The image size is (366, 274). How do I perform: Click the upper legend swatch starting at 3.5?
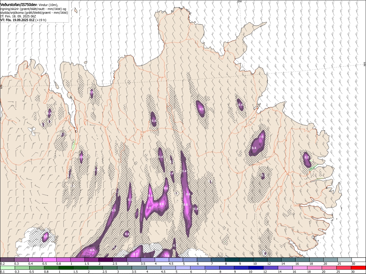[148, 259]
